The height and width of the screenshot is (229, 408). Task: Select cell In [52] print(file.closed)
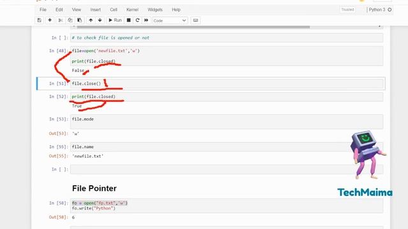tap(226, 97)
